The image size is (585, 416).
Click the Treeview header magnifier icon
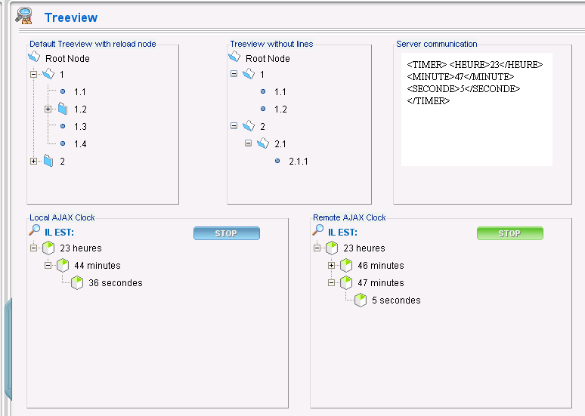[x=24, y=16]
